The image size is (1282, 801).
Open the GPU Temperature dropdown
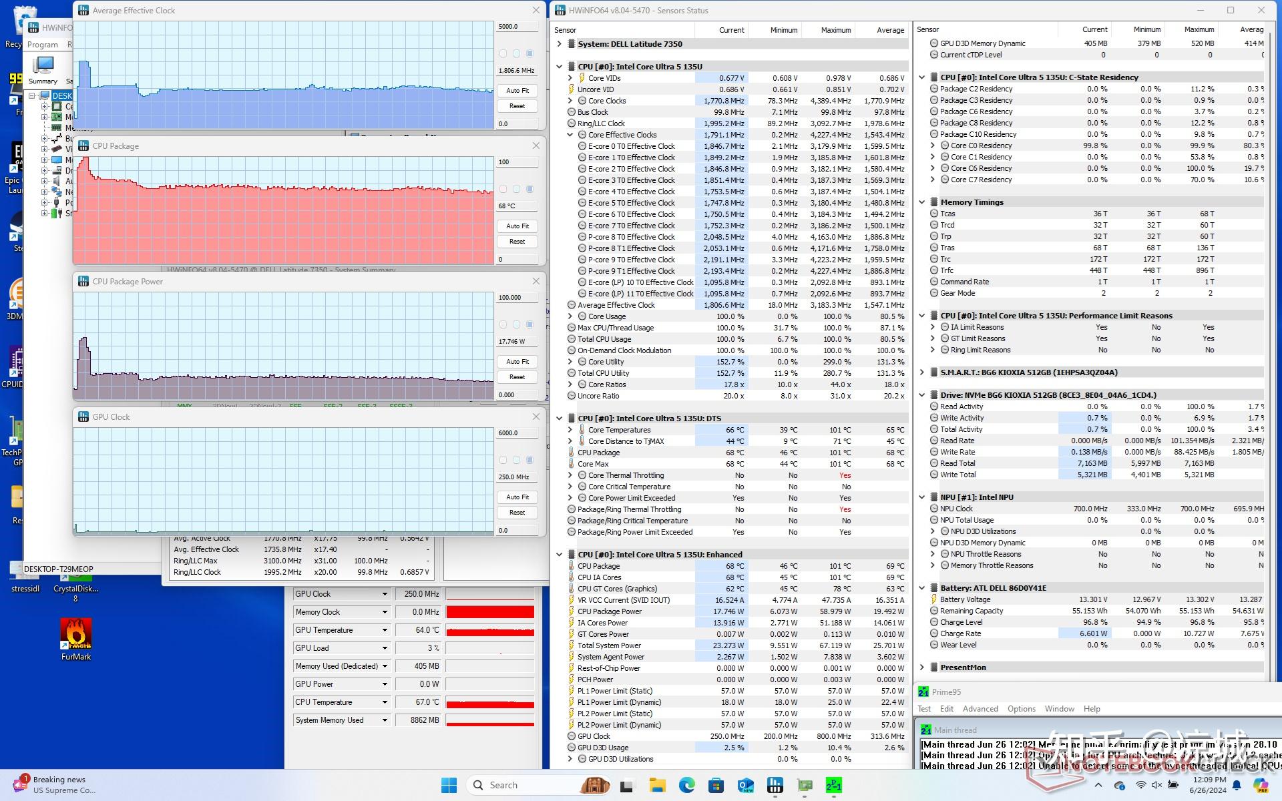click(x=385, y=630)
